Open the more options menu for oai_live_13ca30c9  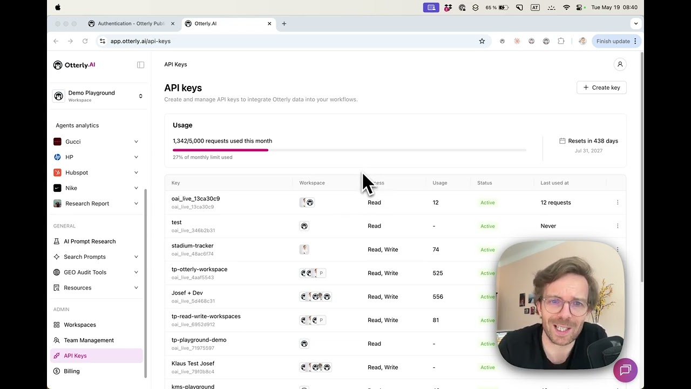click(x=618, y=203)
